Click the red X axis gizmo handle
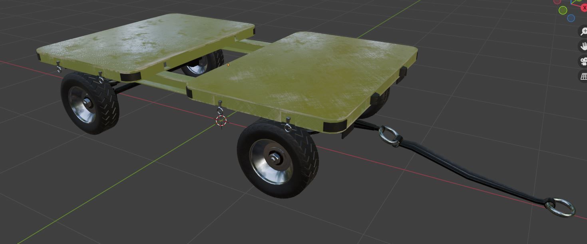 584,8
